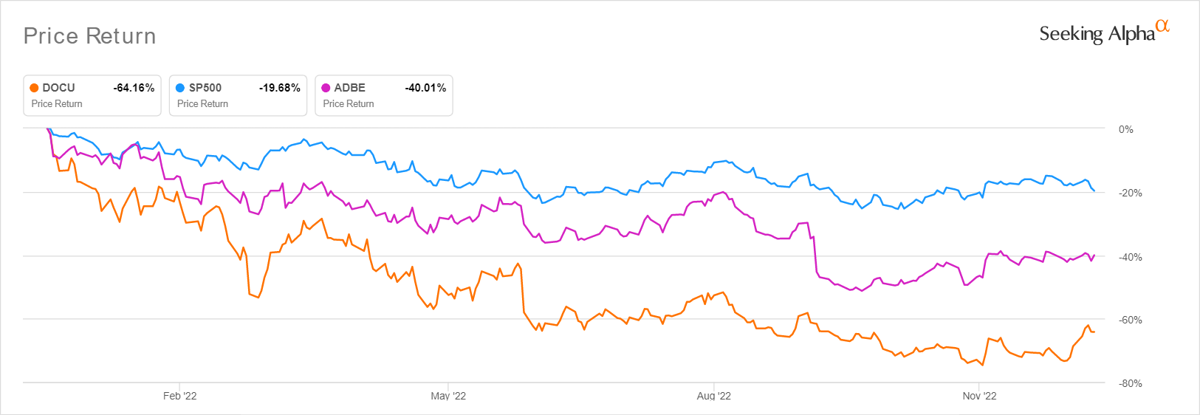Select the May '22 x-axis label
Image resolution: width=1200 pixels, height=415 pixels.
click(x=448, y=396)
